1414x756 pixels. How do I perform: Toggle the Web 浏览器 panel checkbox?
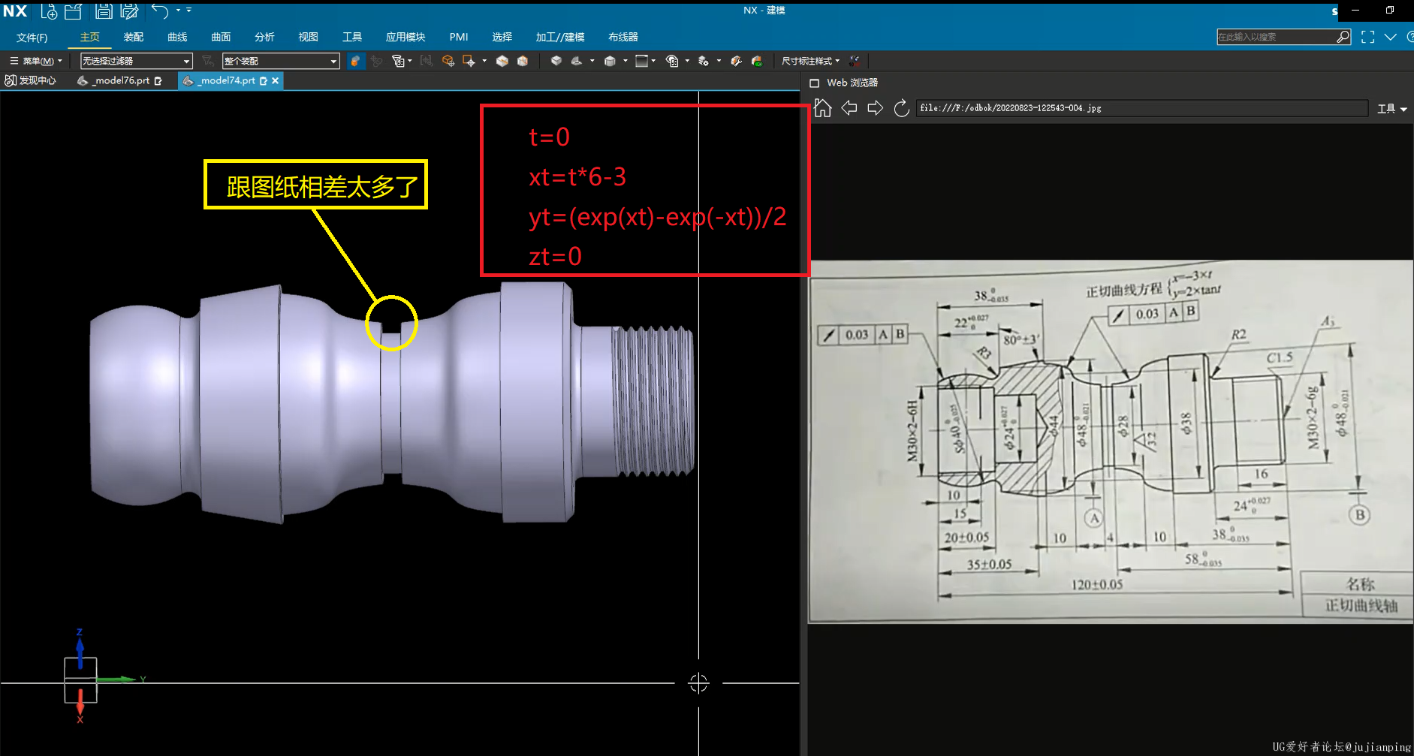(x=814, y=83)
